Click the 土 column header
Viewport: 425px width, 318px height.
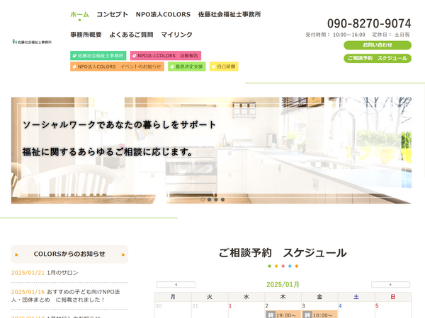[x=356, y=297]
